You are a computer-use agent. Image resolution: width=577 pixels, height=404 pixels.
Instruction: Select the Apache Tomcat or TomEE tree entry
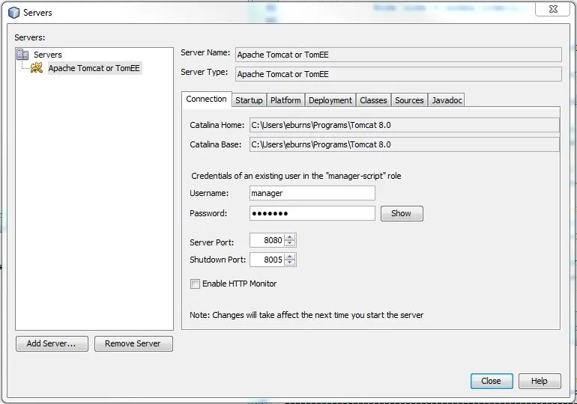[x=94, y=68]
